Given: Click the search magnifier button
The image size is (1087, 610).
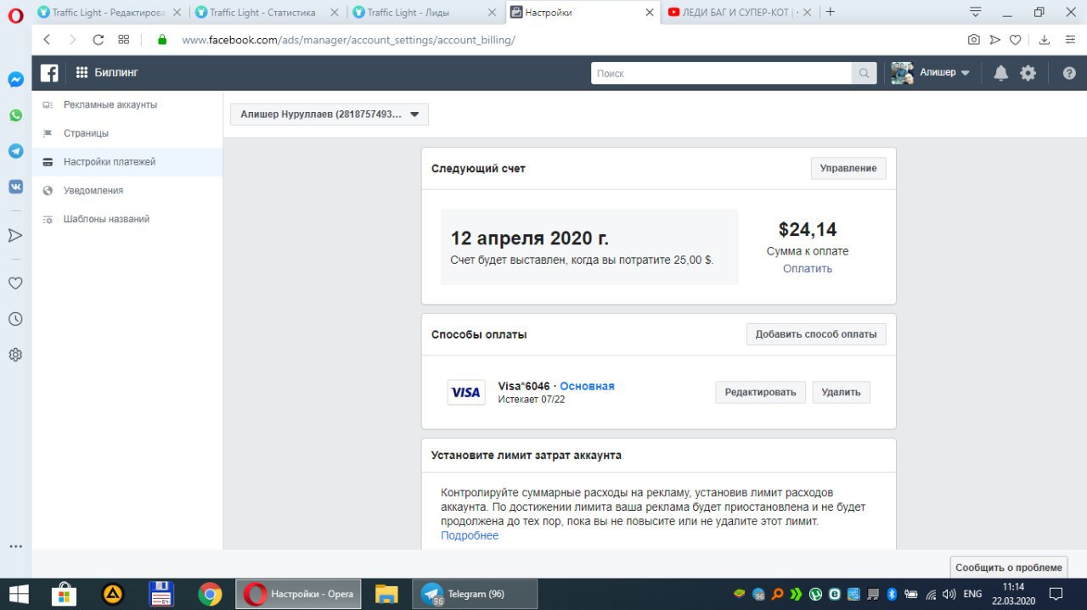Looking at the screenshot, I should [x=864, y=73].
